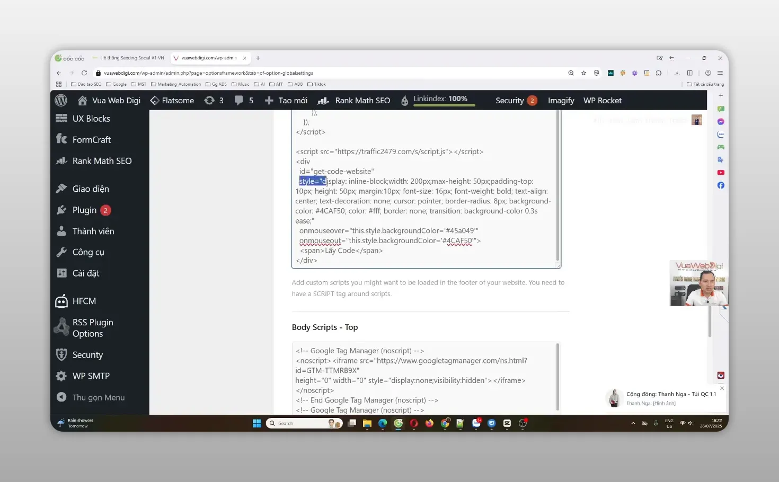The width and height of the screenshot is (779, 482).
Task: Click the footer scripts textarea scrollbar
Action: [x=558, y=185]
